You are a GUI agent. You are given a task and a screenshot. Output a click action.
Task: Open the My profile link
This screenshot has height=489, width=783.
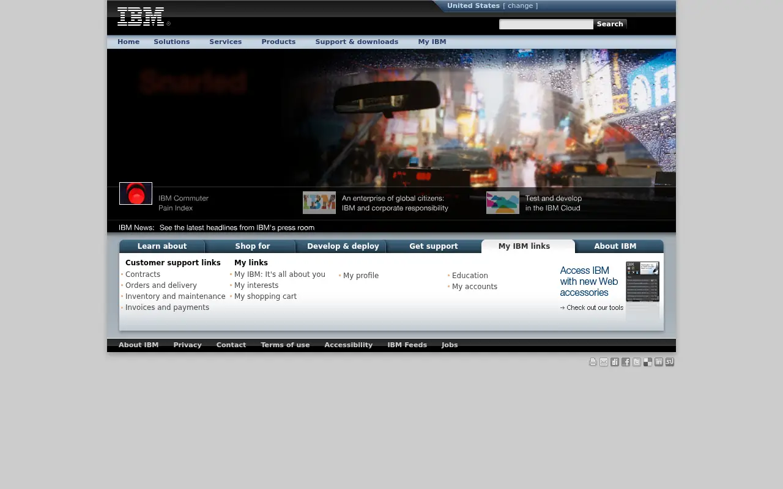coord(361,276)
